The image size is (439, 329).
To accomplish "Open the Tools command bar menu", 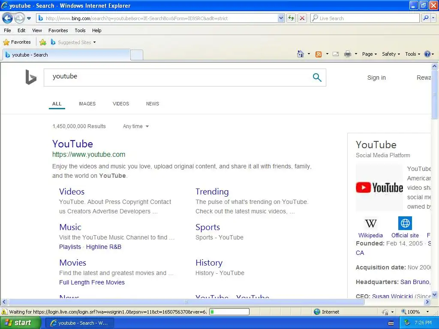I will 412,54.
